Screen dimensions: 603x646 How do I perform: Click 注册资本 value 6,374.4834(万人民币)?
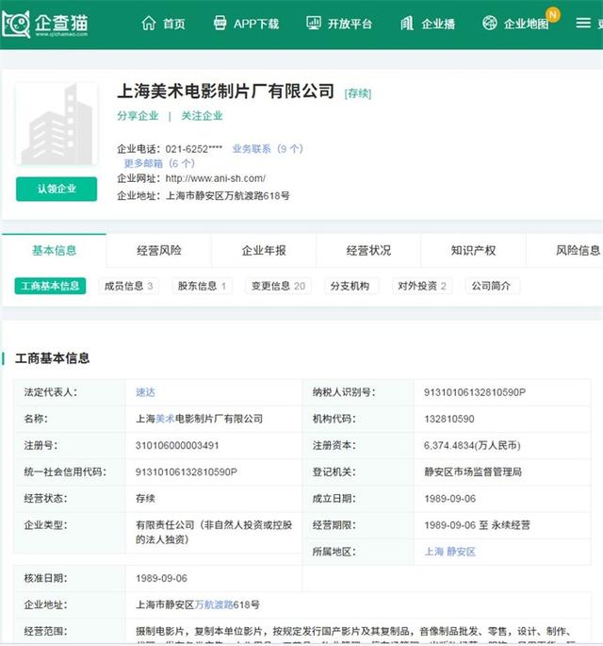coord(472,445)
